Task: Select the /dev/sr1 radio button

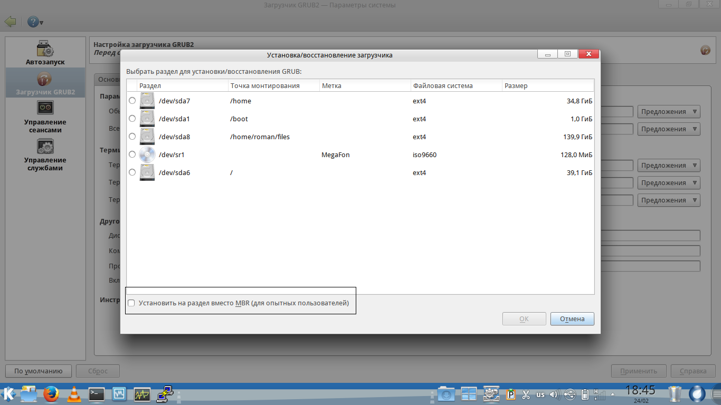Action: tap(132, 155)
